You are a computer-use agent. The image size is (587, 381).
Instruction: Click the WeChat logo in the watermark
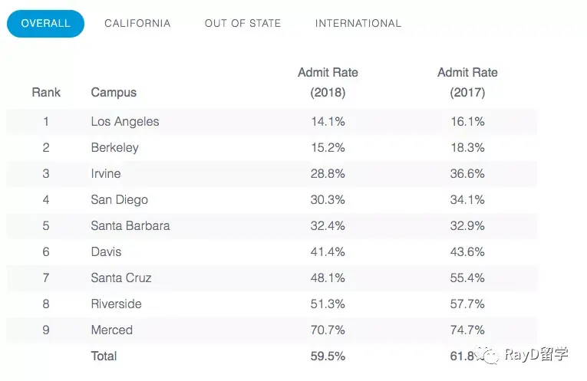487,354
